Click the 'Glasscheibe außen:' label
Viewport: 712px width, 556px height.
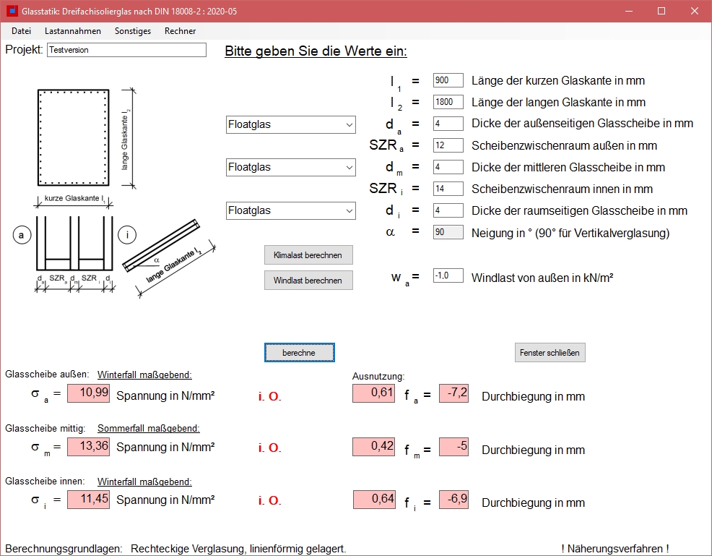coord(47,374)
